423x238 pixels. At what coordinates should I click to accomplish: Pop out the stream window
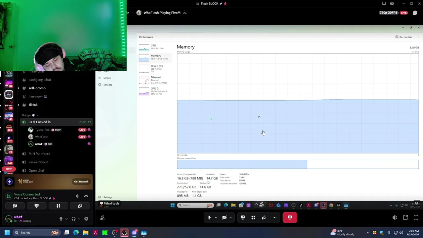(405, 218)
